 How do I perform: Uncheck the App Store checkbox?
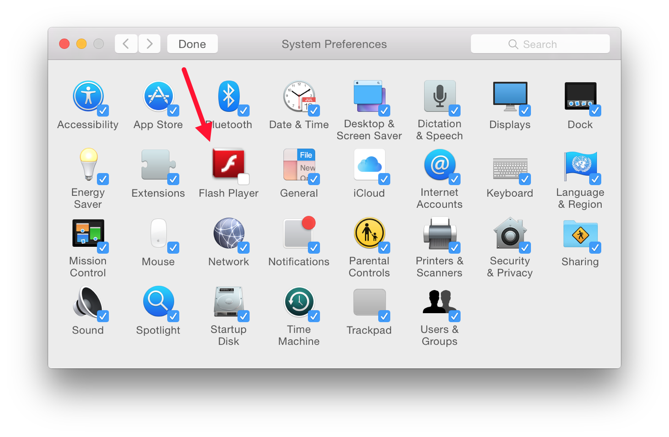click(x=173, y=110)
